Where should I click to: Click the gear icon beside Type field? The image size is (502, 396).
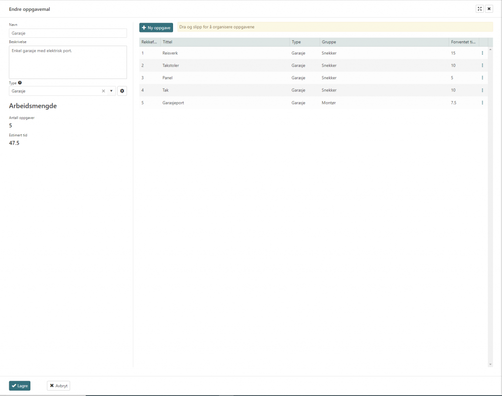(x=122, y=91)
